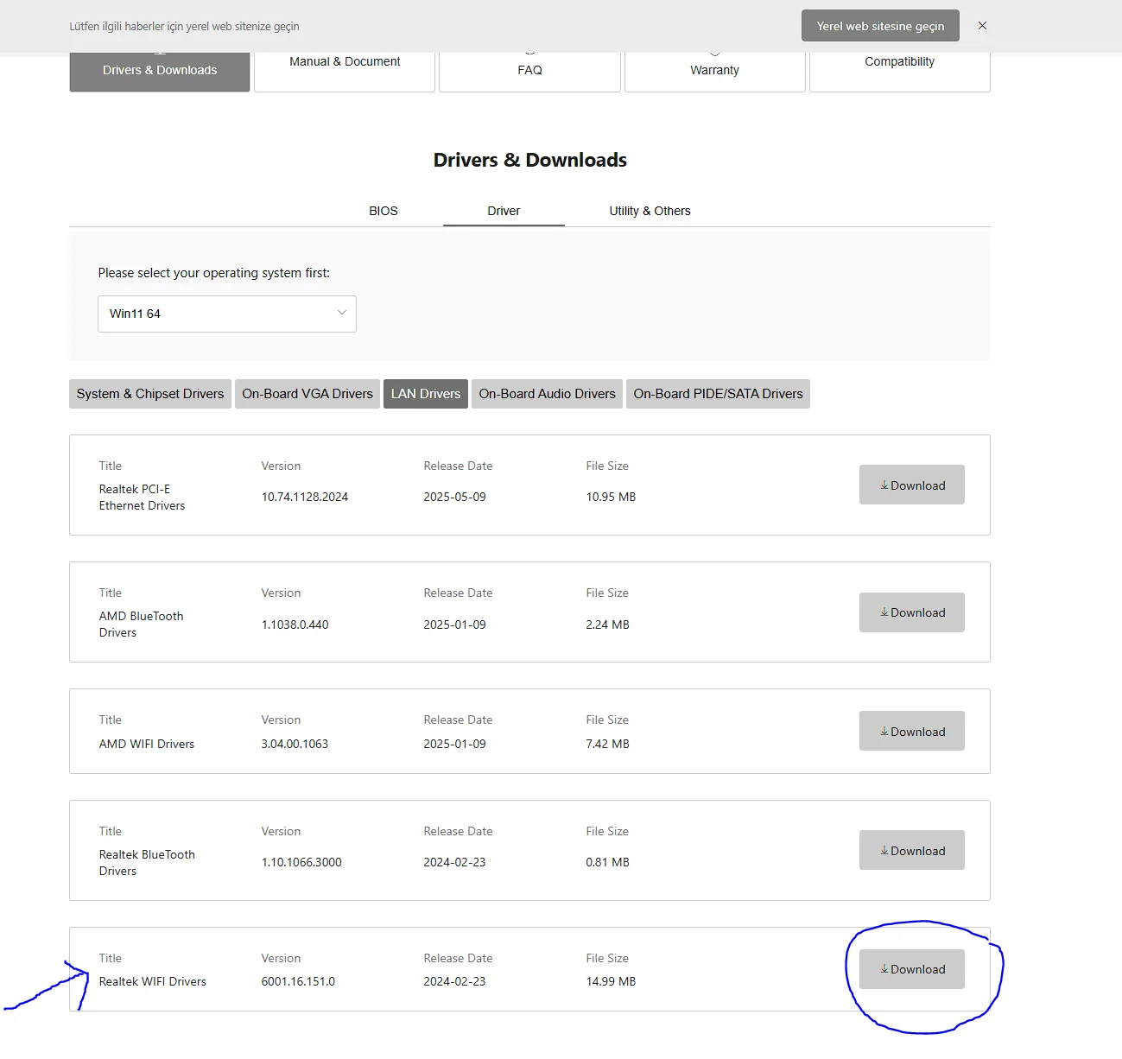Download AMD WIFI Drivers

tap(912, 731)
